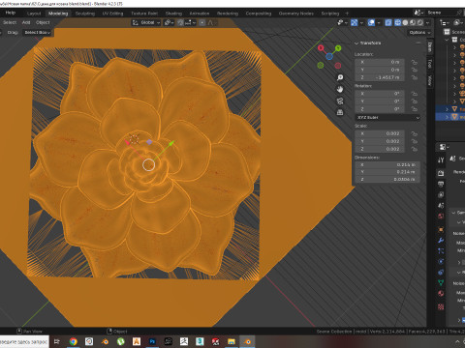
Task: Open the viewport Select menu
Action: tap(10, 22)
